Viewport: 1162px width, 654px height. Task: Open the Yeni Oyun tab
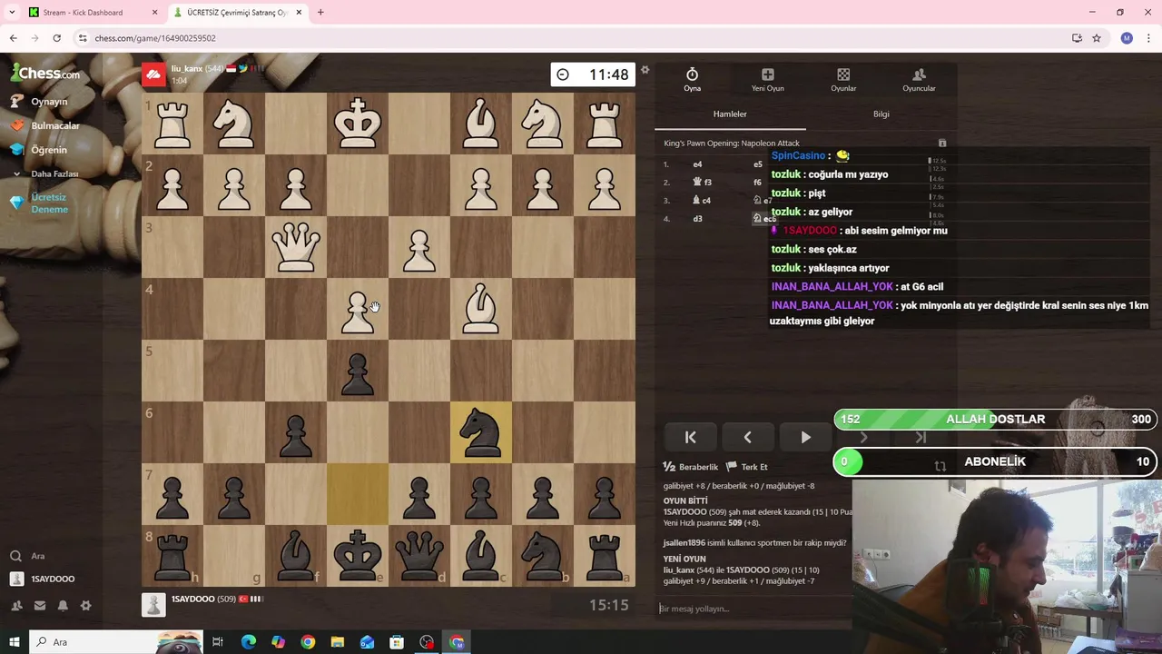[767, 80]
